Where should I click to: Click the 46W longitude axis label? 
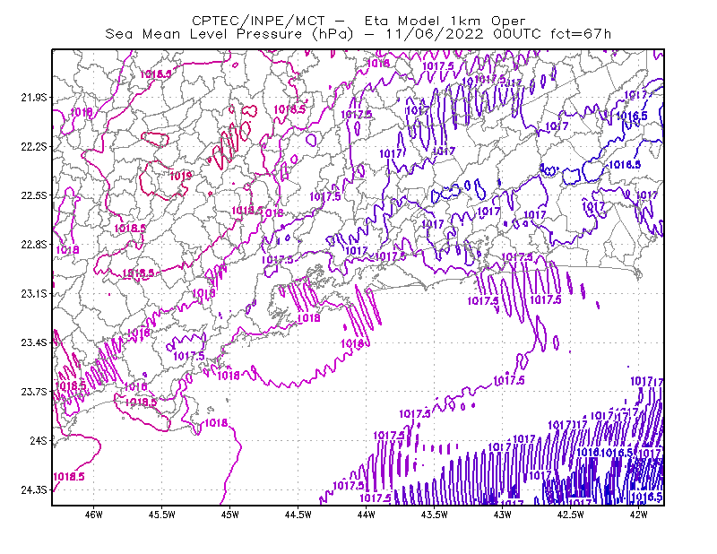point(94,515)
